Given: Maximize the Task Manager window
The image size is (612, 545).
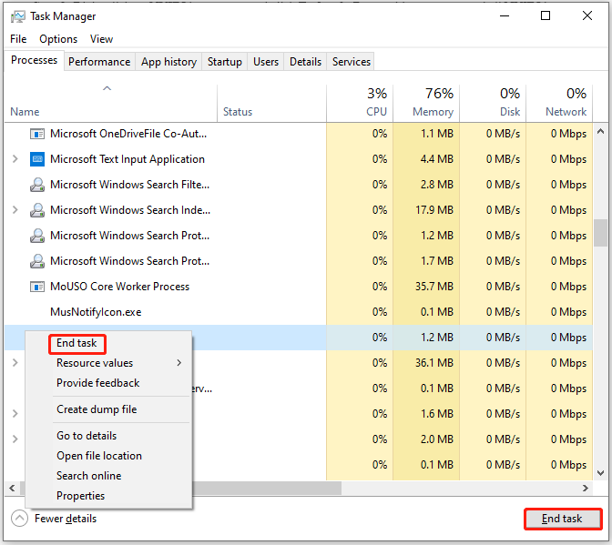Looking at the screenshot, I should coord(546,16).
